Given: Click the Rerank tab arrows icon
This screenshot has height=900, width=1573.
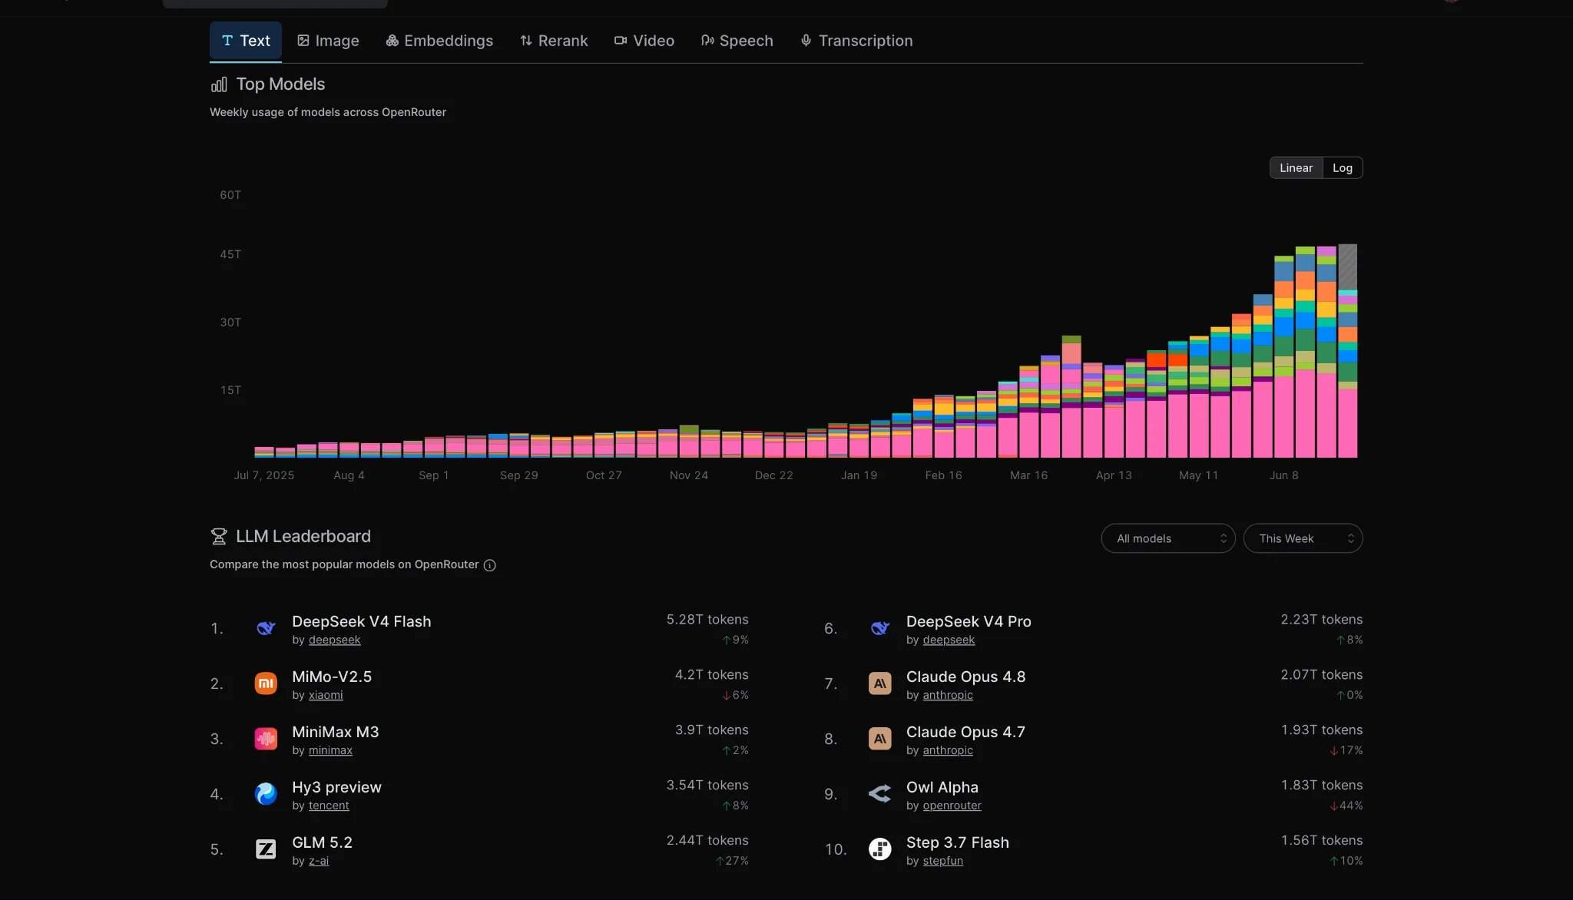Looking at the screenshot, I should pos(526,41).
